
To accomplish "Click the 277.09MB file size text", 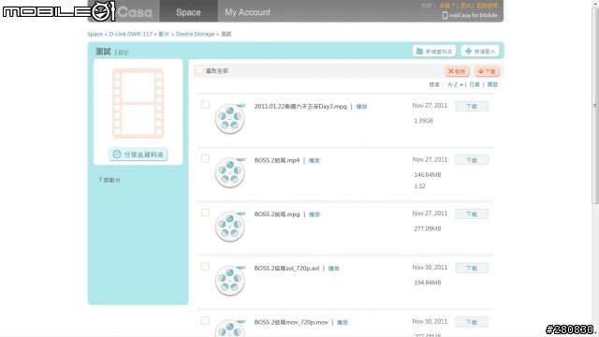I will tap(428, 228).
